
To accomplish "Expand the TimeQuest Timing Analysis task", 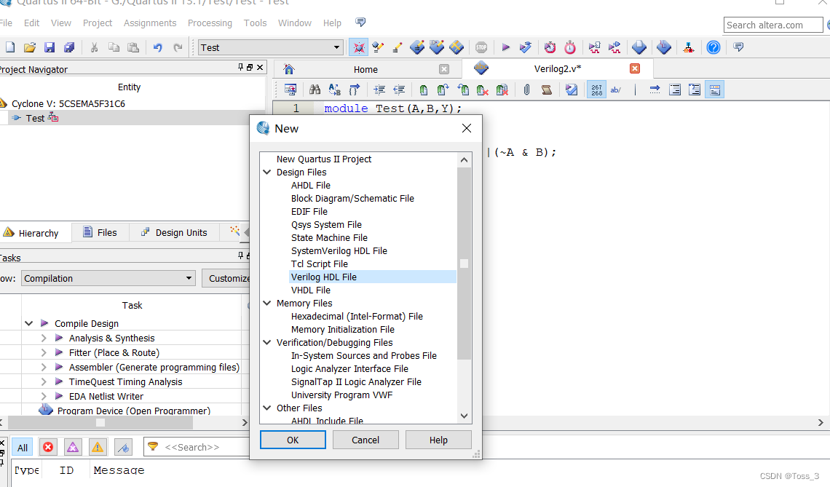I will (x=44, y=381).
